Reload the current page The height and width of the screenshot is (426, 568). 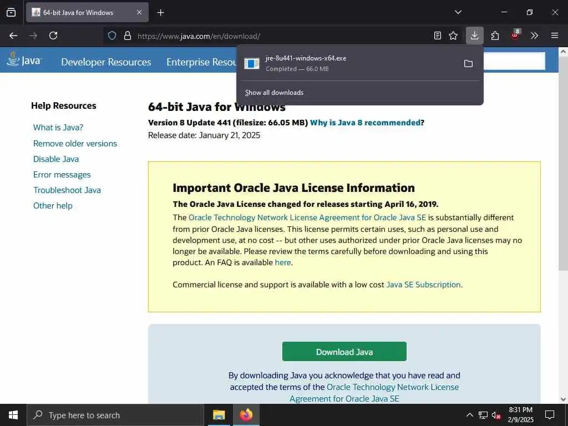[x=53, y=35]
